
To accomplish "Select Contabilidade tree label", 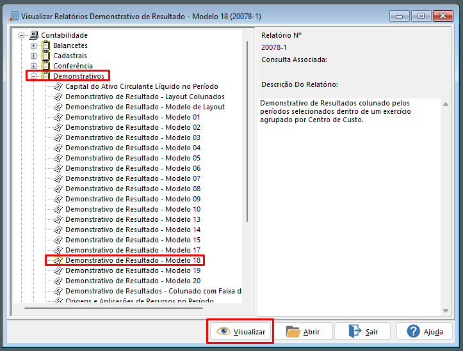I will tap(65, 35).
